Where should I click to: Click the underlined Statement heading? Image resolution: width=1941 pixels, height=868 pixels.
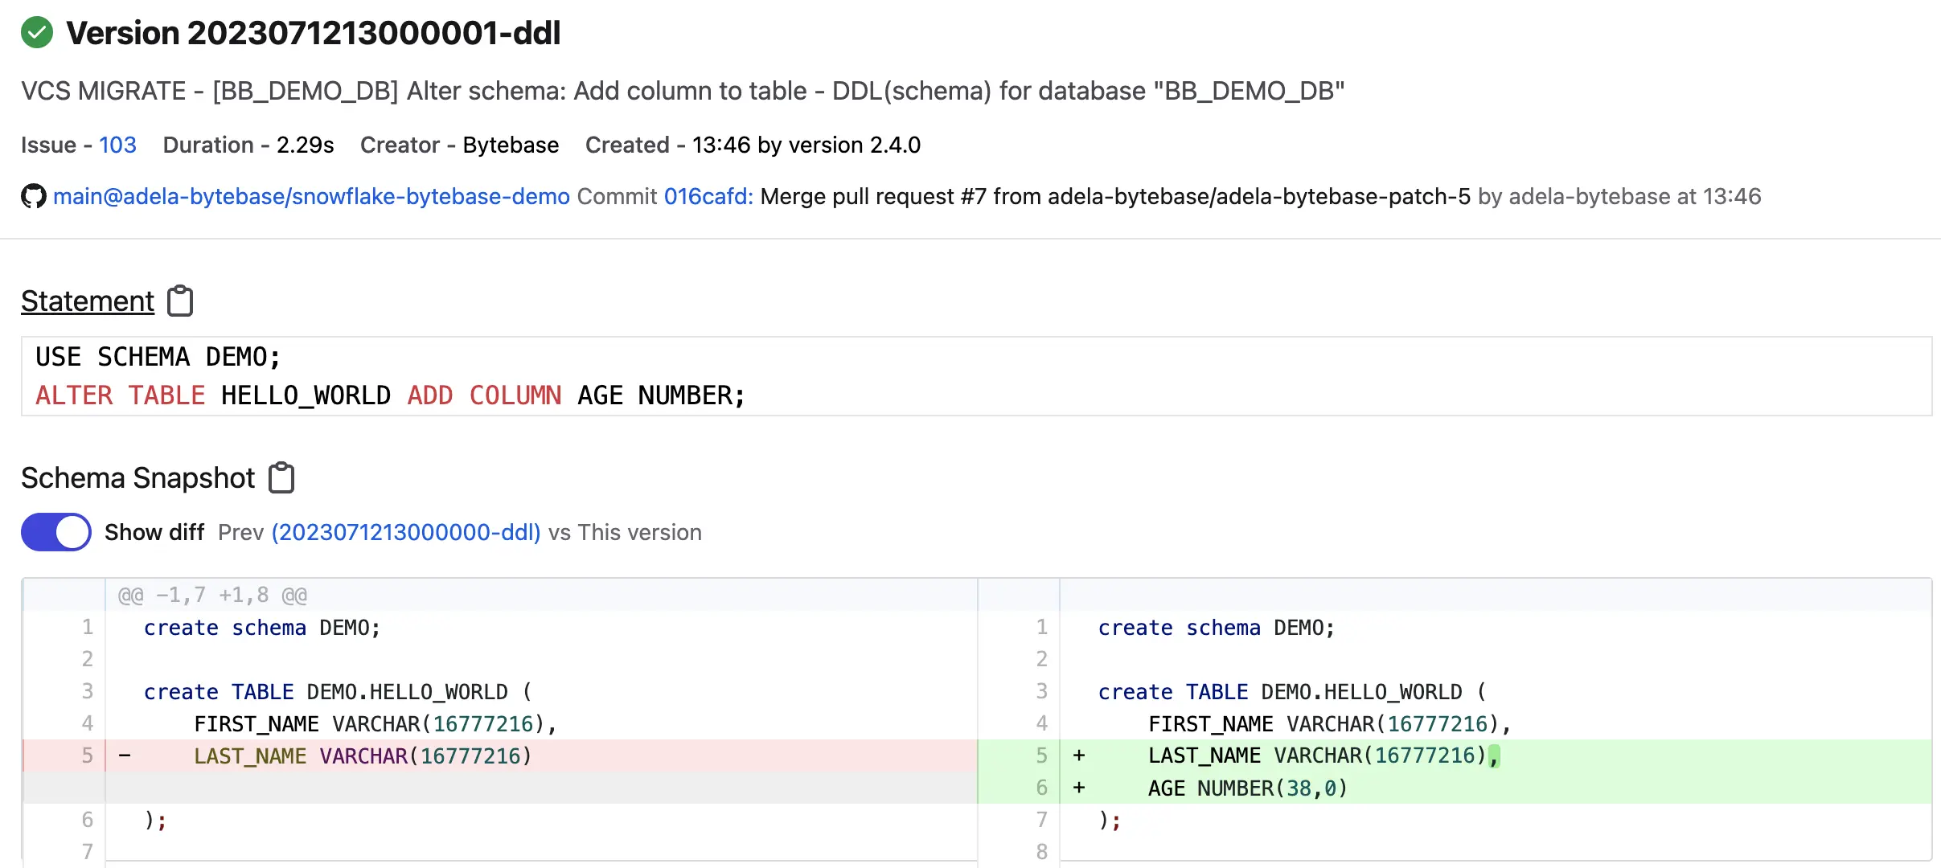[x=88, y=301]
